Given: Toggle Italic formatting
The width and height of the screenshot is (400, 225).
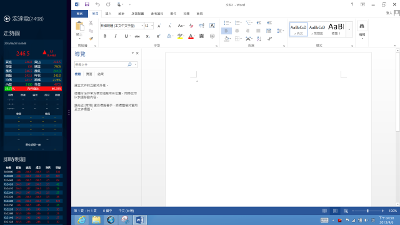Looking at the screenshot, I should pyautogui.click(x=116, y=36).
